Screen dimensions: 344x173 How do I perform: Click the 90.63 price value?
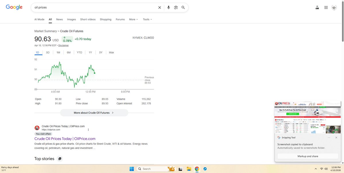click(42, 39)
